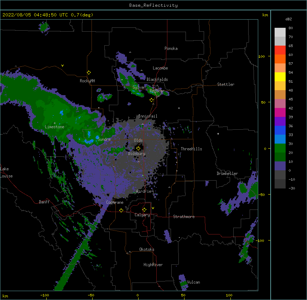The height and width of the screenshot is (300, 307).
Task: Click the Blackfalds town label
Action: click(x=157, y=79)
